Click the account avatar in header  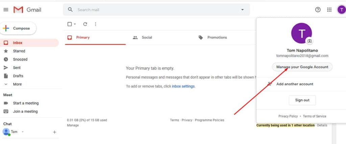coord(341,10)
